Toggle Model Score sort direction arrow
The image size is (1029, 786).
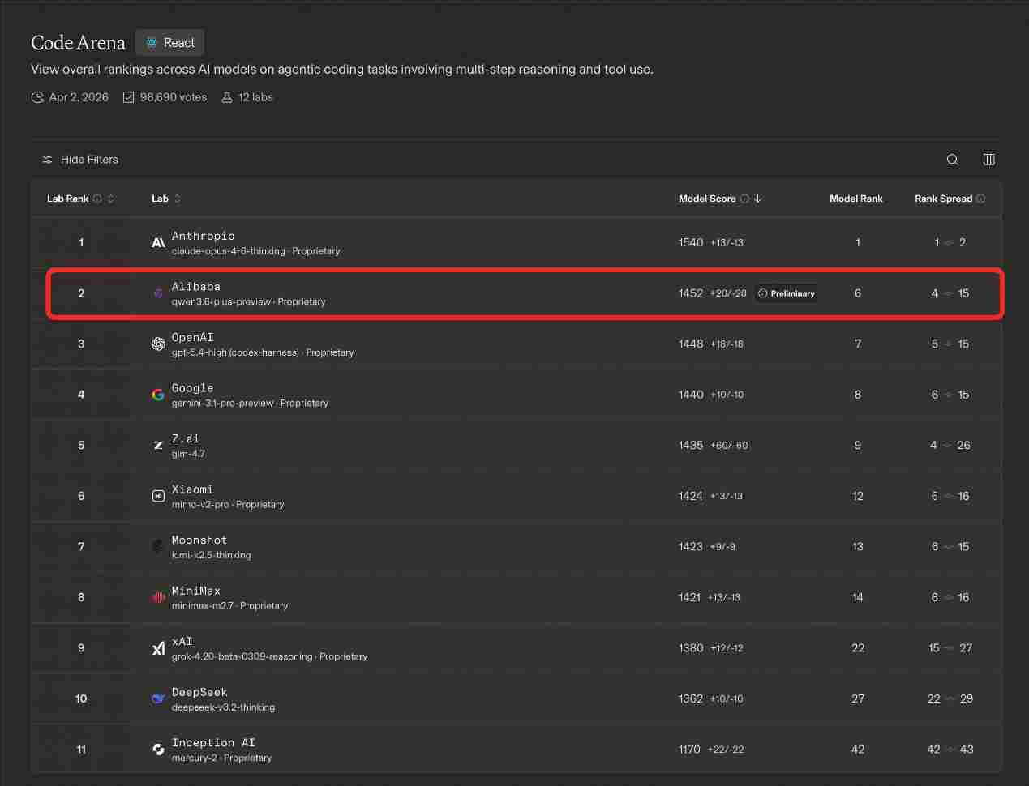757,199
